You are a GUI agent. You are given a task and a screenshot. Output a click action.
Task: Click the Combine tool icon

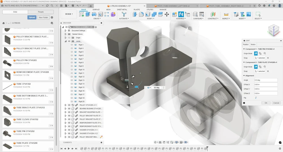(x=154, y=14)
